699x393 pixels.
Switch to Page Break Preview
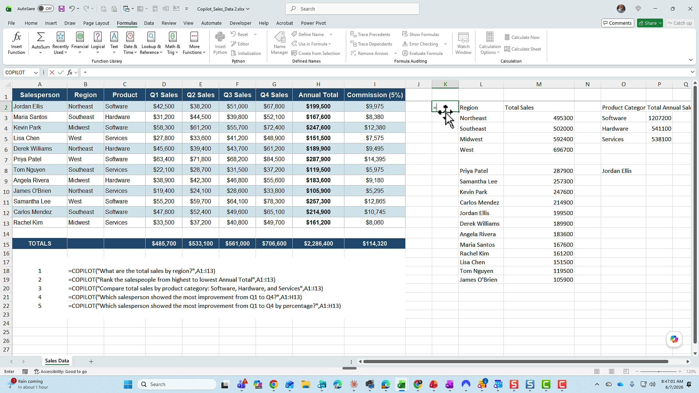[x=626, y=372]
